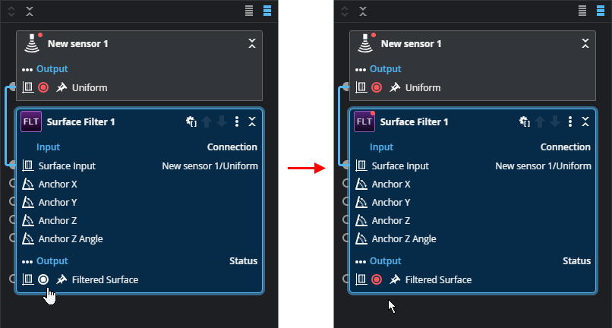Click the Anchor X measurement icon in the left panel
The width and height of the screenshot is (612, 328).
(x=28, y=184)
